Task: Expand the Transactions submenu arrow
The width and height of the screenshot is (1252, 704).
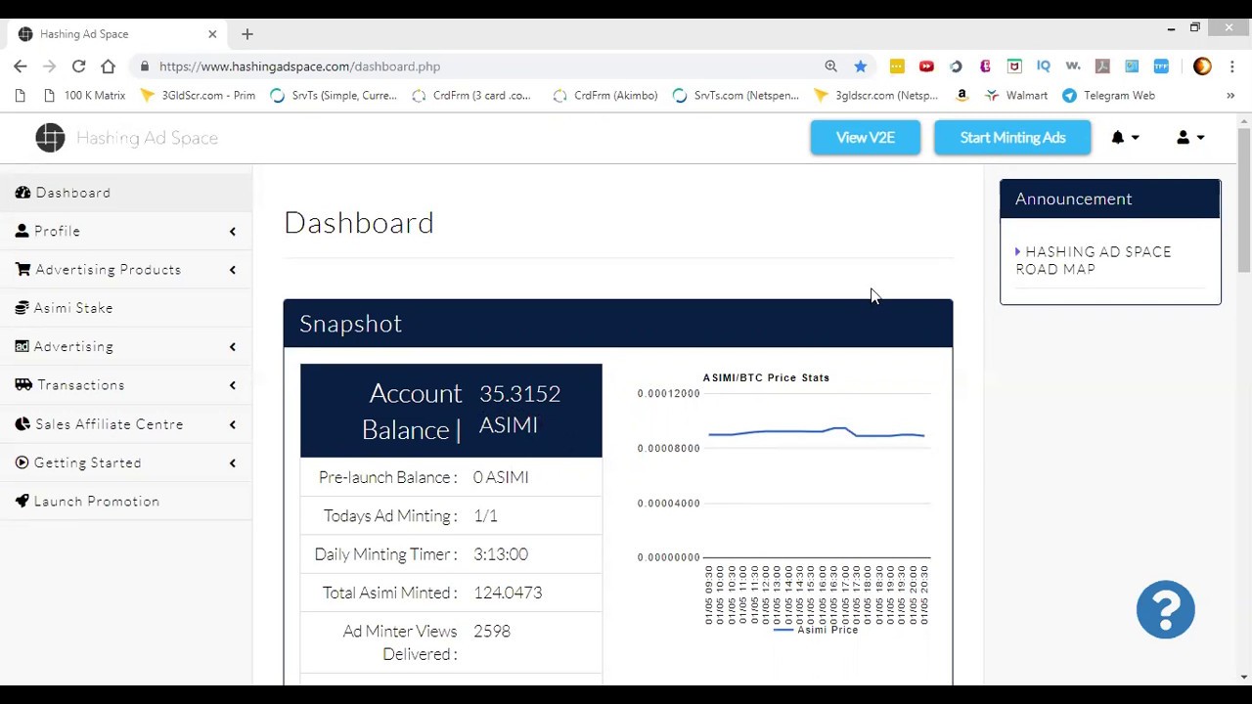Action: pyautogui.click(x=233, y=385)
